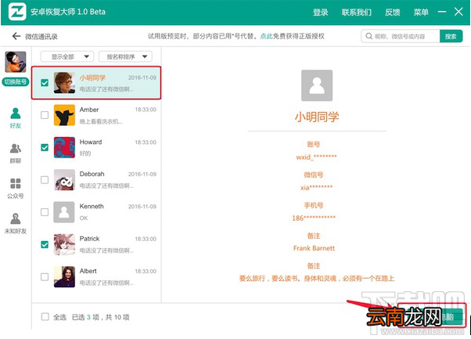Image resolution: width=471 pixels, height=339 pixels.
Task: Check the Albert checkbox
Action: (x=45, y=277)
